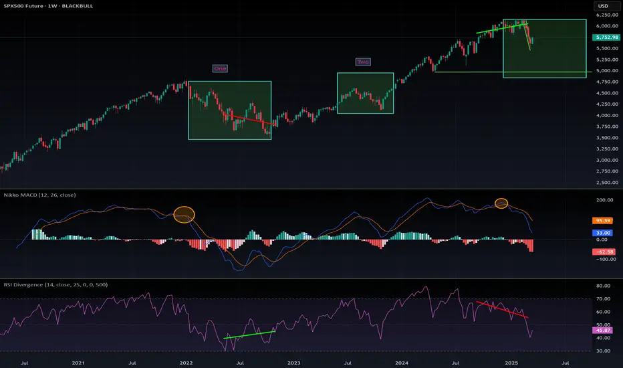Click 4,500.00 on the price axis

pyautogui.click(x=607, y=93)
